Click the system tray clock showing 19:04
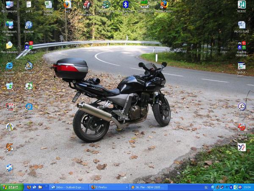This screenshot has width=254, height=191. pyautogui.click(x=247, y=187)
